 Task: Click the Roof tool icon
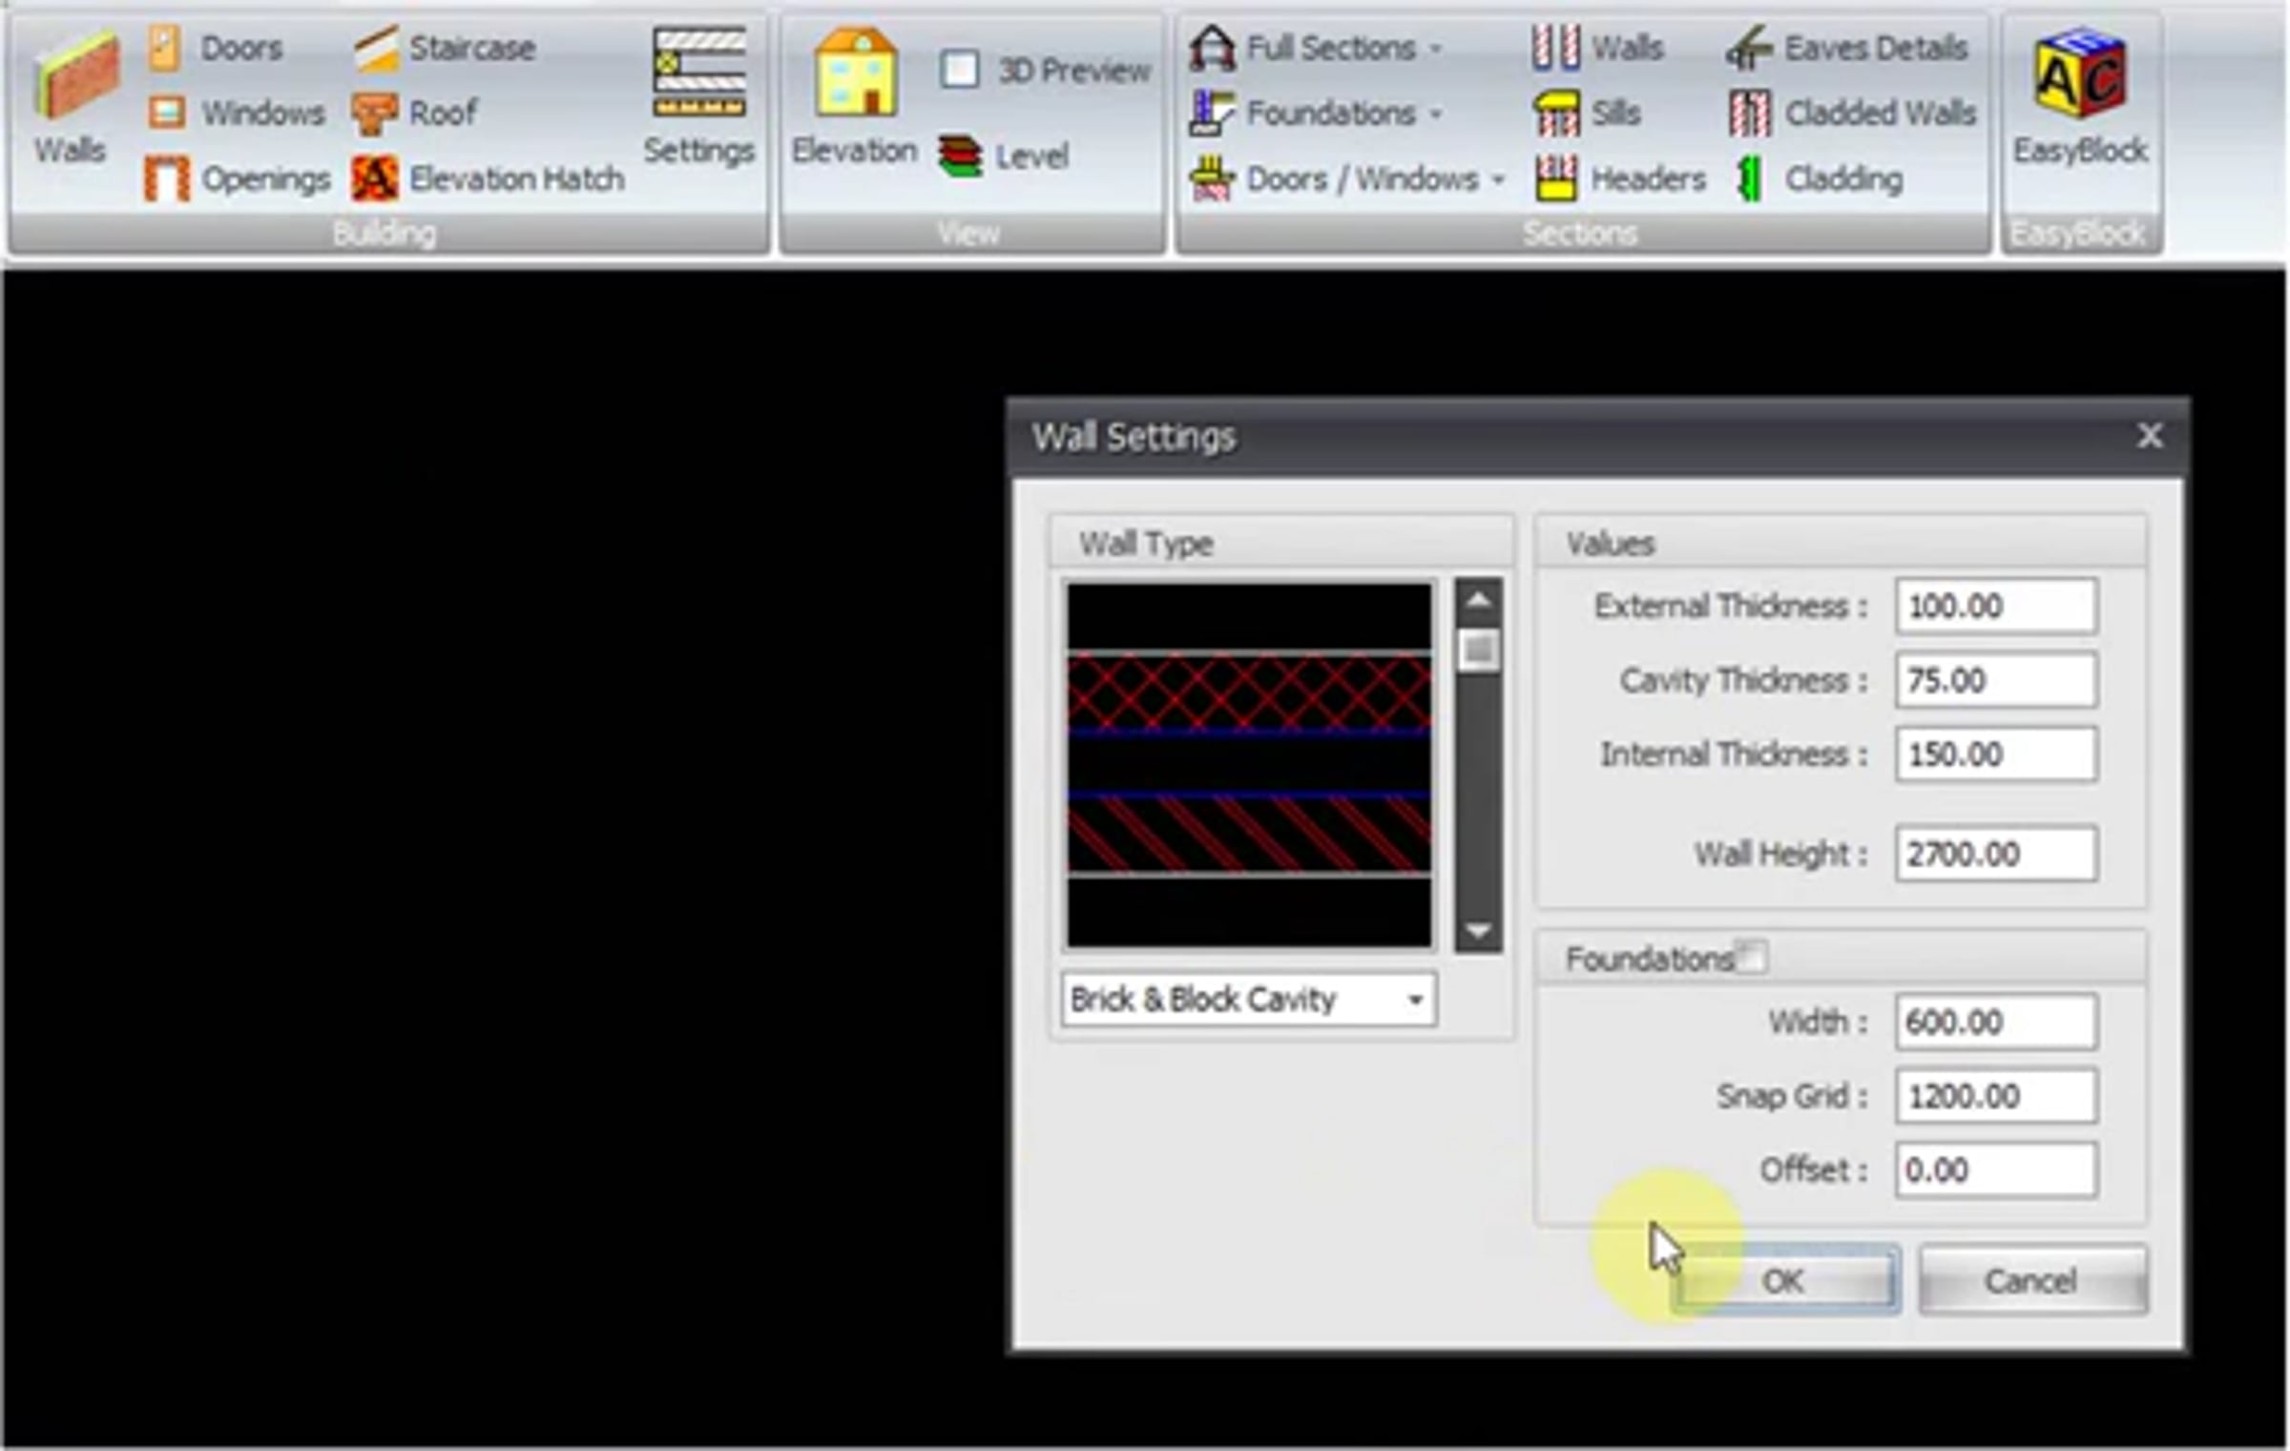click(375, 114)
